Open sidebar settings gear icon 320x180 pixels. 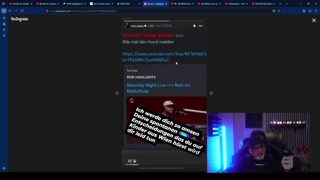click(x=4, y=168)
